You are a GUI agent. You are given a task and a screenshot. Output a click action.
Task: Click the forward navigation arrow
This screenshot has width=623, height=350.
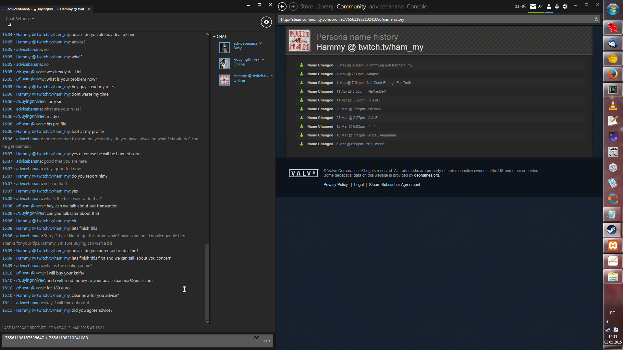(x=293, y=6)
